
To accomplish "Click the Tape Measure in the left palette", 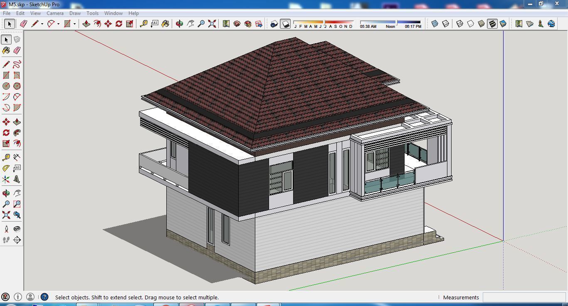I will click(x=6, y=158).
